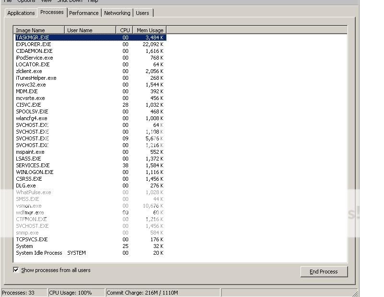Switch to the Applications tab

pyautogui.click(x=21, y=13)
